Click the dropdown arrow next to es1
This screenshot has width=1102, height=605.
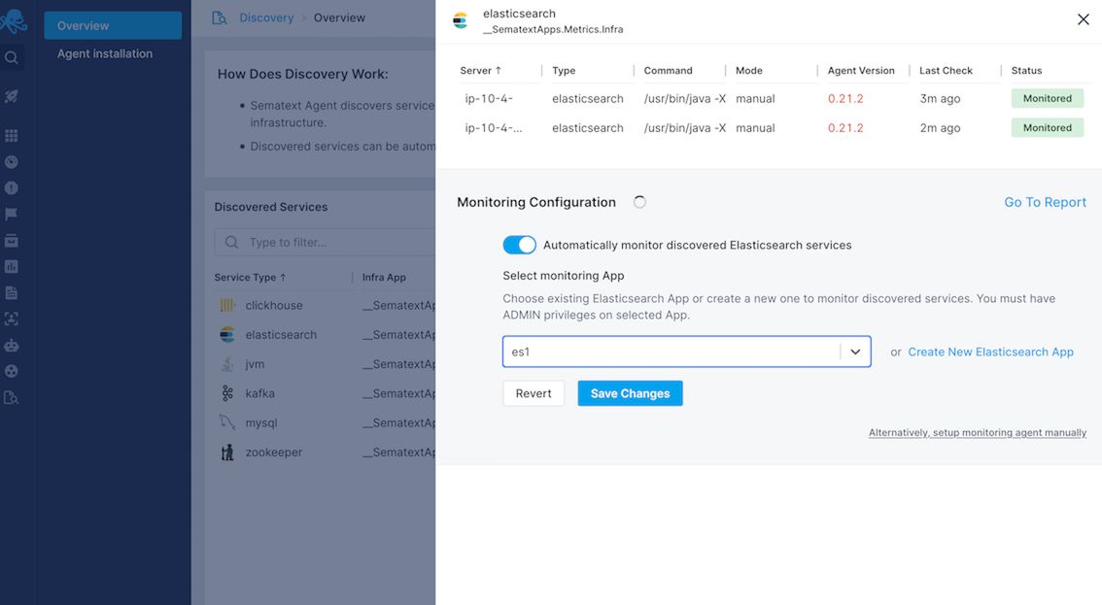click(855, 352)
